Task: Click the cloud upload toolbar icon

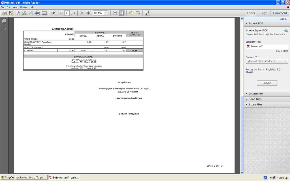Action: 24,13
